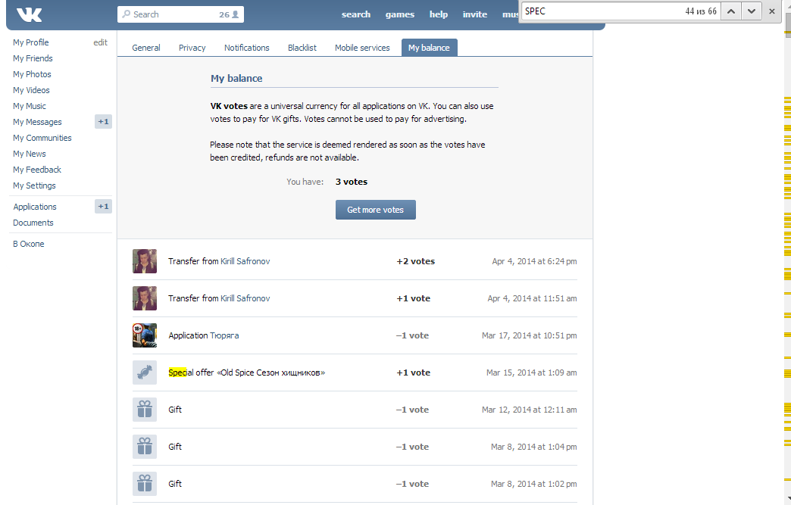Open the Тюряга application link
Image resolution: width=791 pixels, height=505 pixels.
point(224,335)
